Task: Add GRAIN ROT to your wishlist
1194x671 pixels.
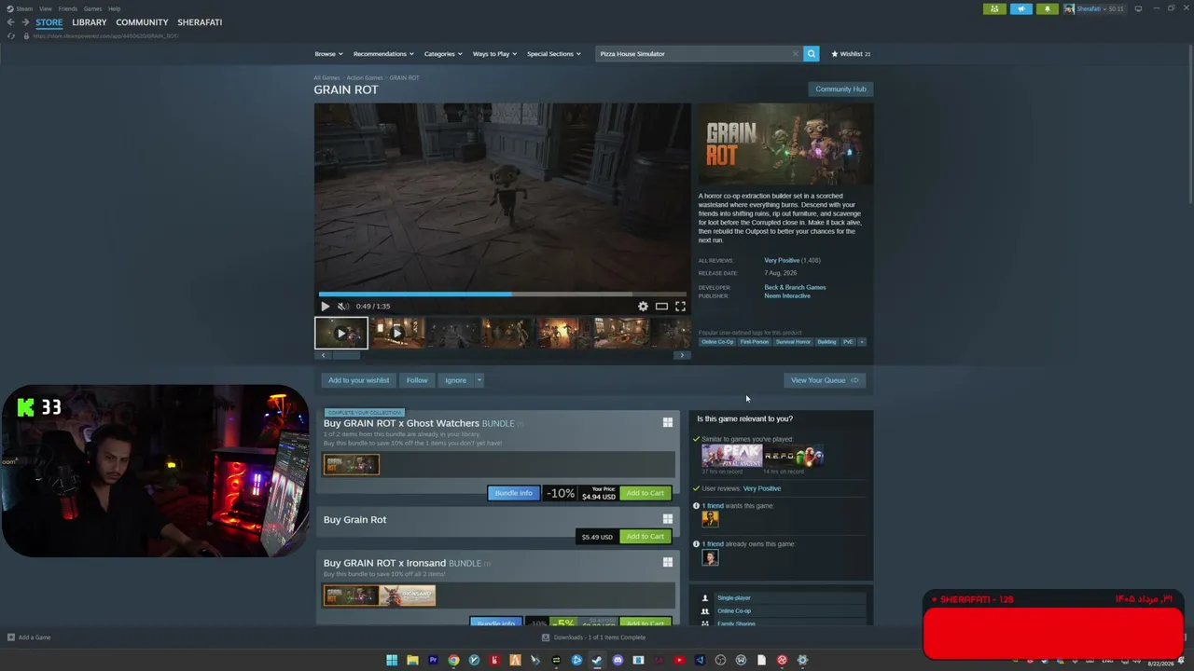Action: (358, 380)
